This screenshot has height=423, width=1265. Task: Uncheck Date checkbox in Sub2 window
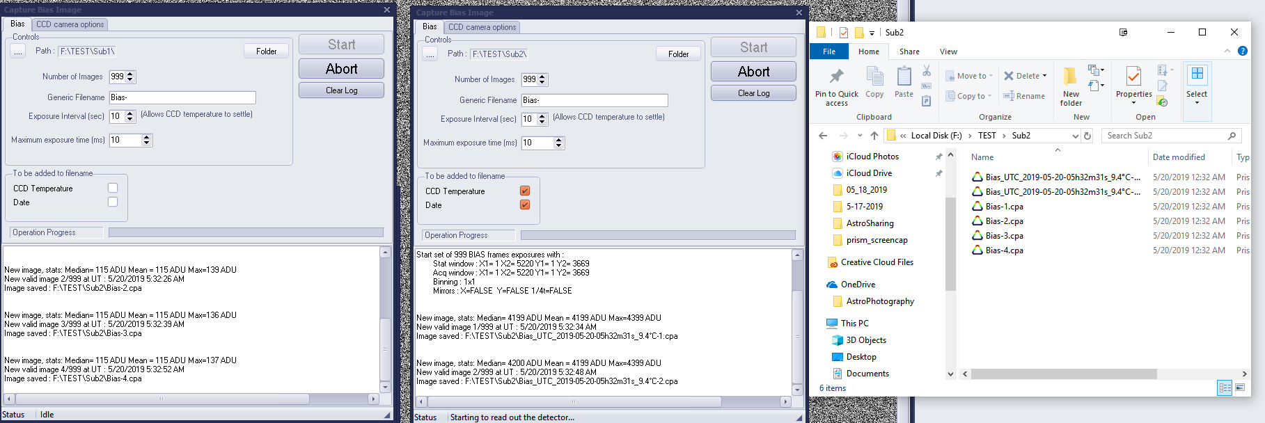click(525, 205)
